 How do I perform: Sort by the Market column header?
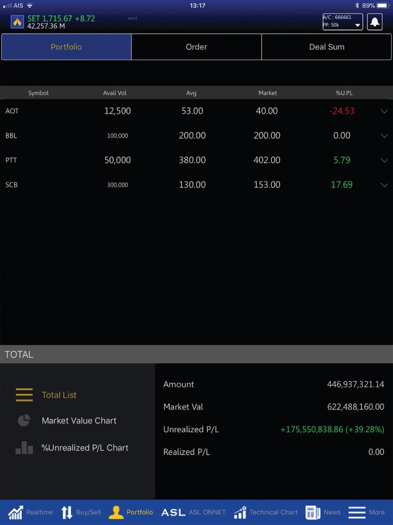point(268,93)
